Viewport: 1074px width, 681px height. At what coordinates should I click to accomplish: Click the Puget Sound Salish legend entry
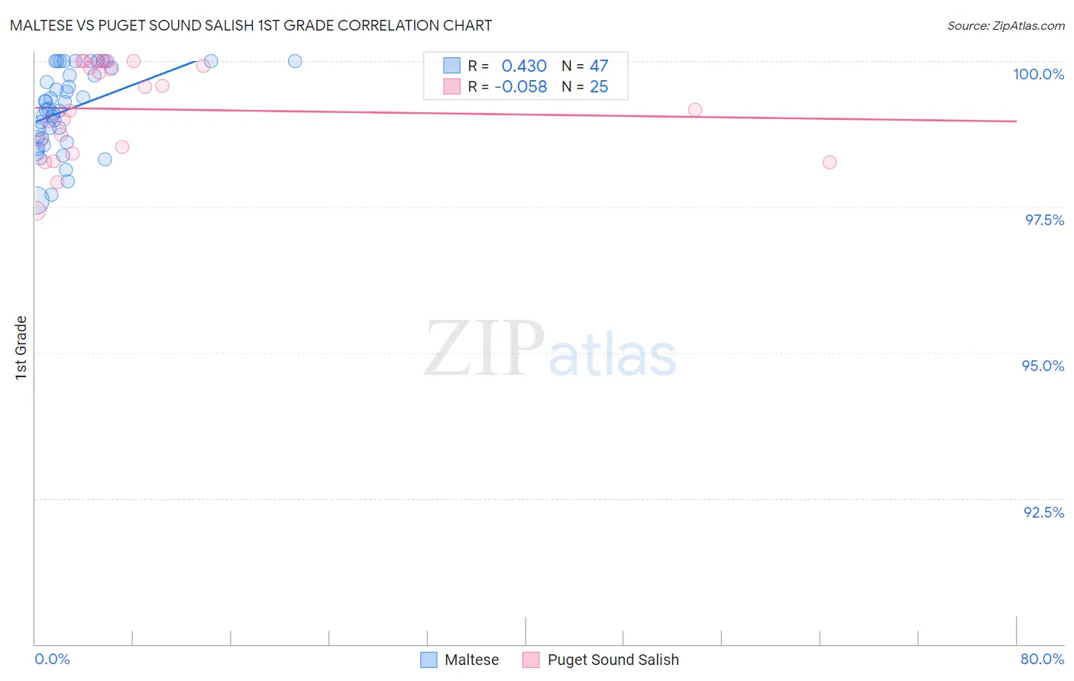(601, 660)
